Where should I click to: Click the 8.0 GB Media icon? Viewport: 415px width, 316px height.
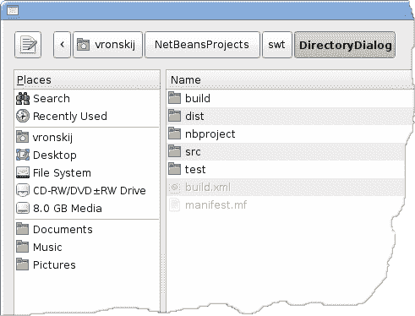pos(23,208)
